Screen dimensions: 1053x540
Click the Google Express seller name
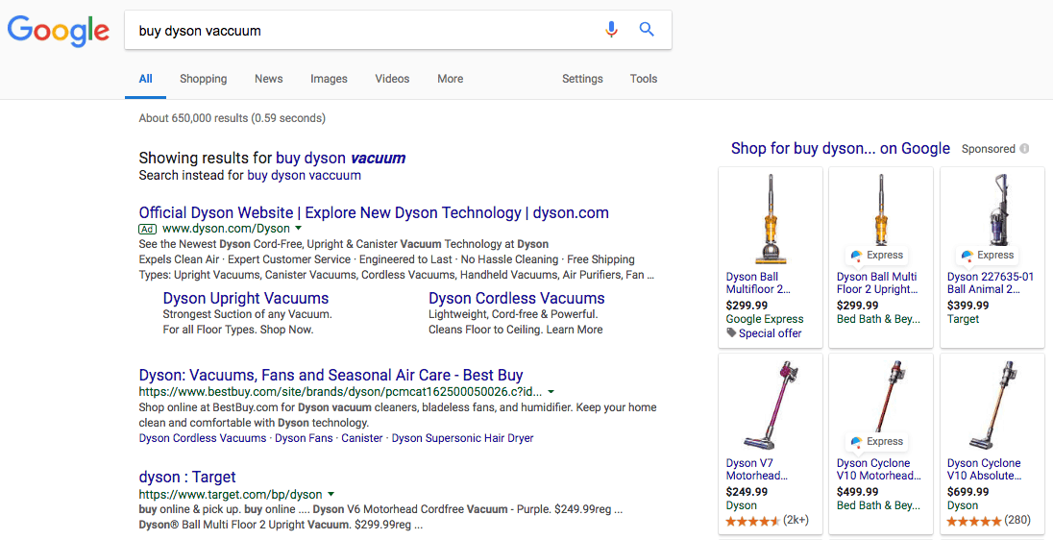tap(764, 319)
